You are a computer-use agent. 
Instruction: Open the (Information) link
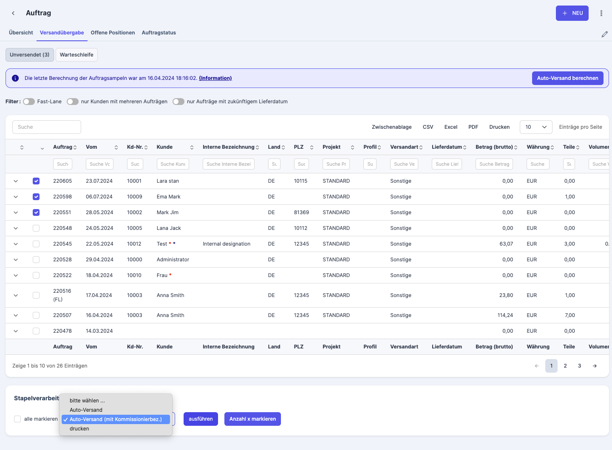(215, 78)
